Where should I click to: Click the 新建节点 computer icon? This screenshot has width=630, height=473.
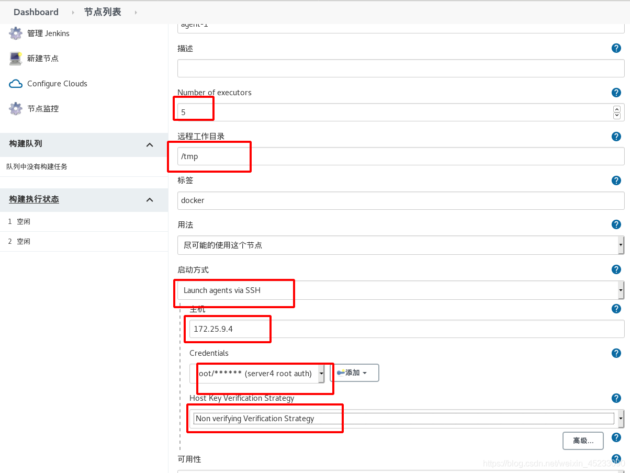coord(16,59)
